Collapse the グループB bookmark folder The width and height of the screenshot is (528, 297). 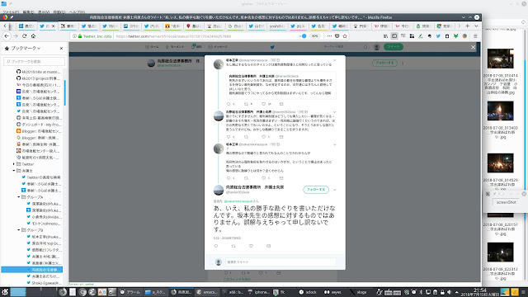click(x=19, y=230)
